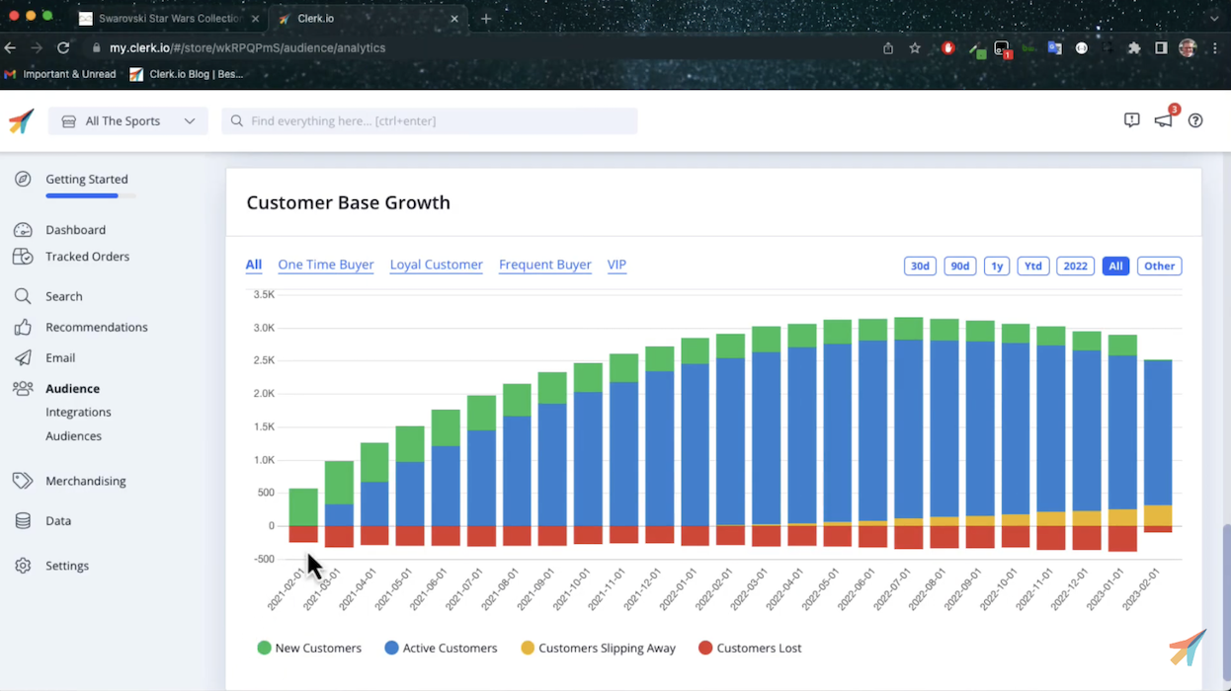This screenshot has height=691, width=1231.
Task: Close the Clerk.io browser tab
Action: [x=454, y=19]
